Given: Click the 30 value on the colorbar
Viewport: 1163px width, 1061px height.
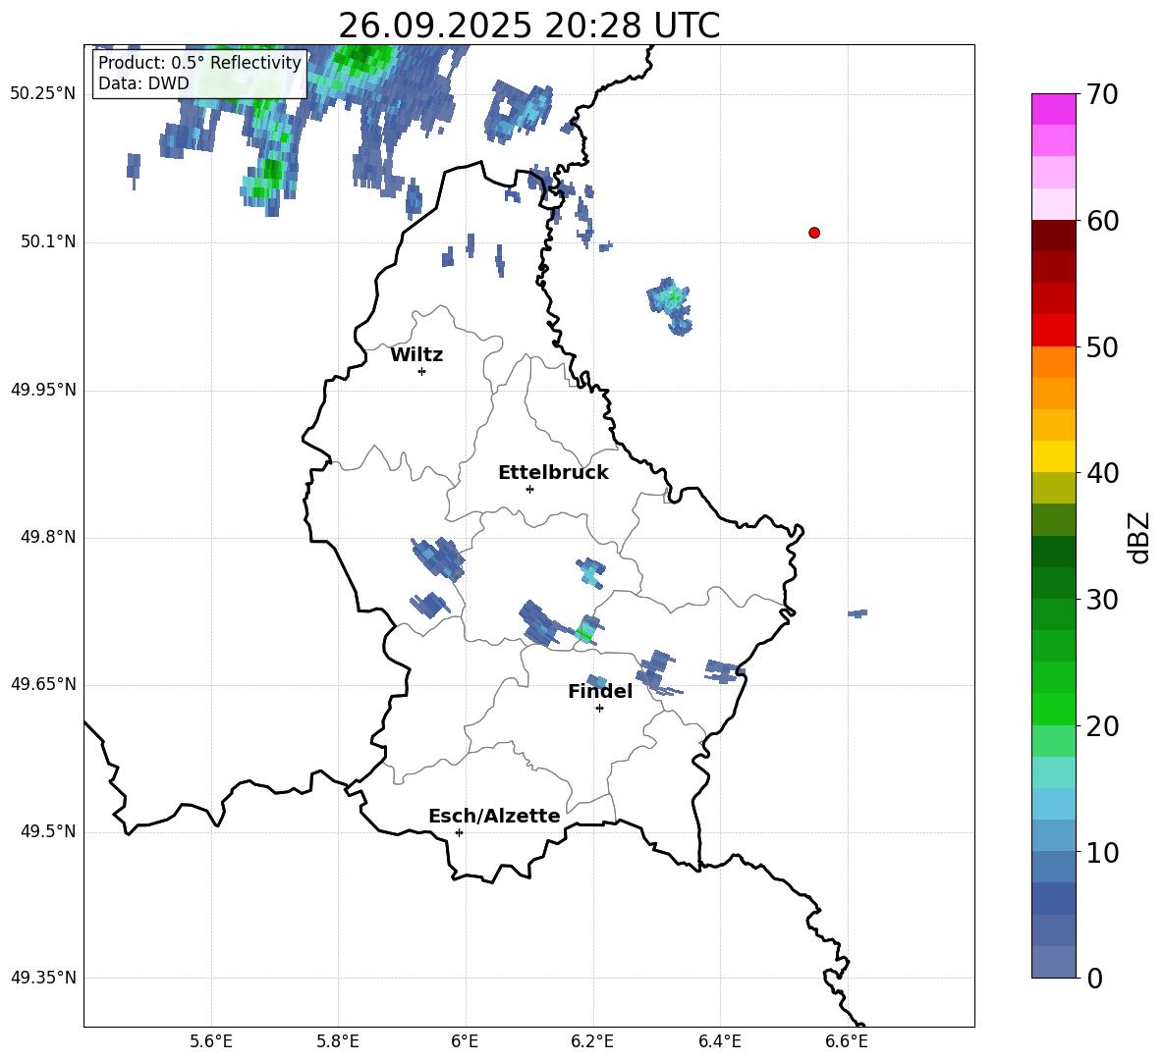Looking at the screenshot, I should click(x=1102, y=600).
